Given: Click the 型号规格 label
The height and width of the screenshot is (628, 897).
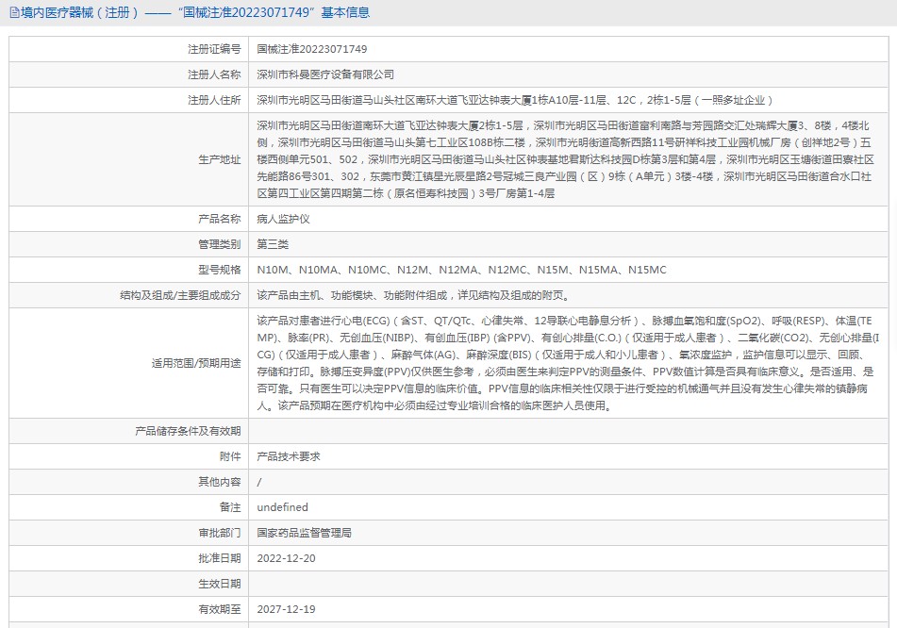Looking at the screenshot, I should click(x=220, y=270).
